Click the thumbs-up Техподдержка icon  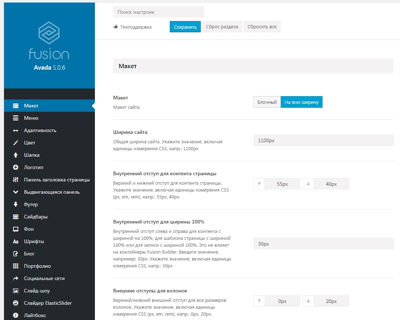[x=116, y=26]
